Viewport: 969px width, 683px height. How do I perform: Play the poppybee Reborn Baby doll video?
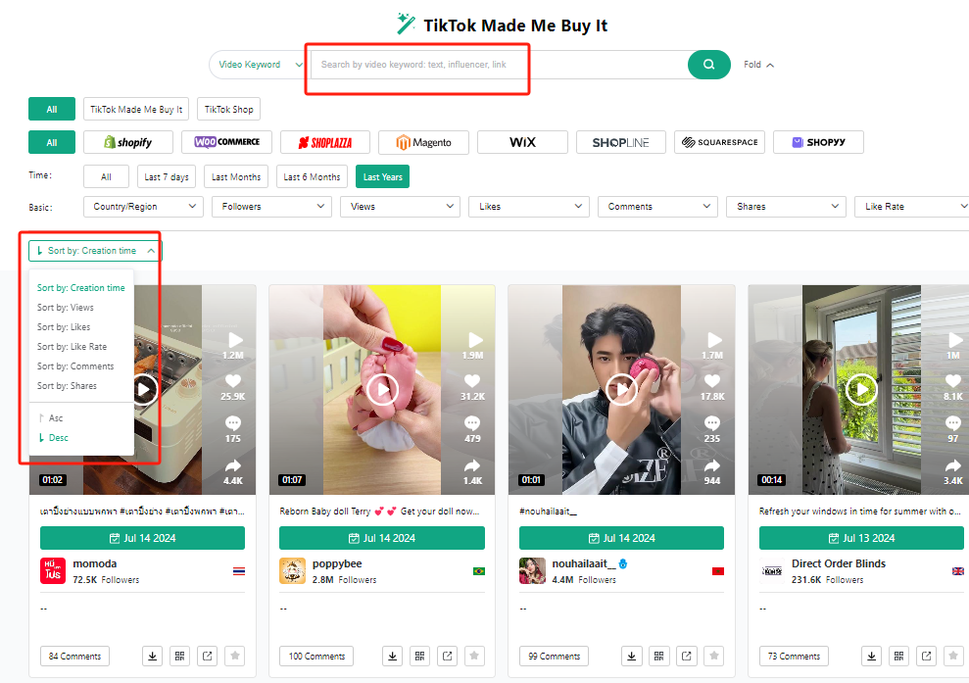[x=382, y=389]
